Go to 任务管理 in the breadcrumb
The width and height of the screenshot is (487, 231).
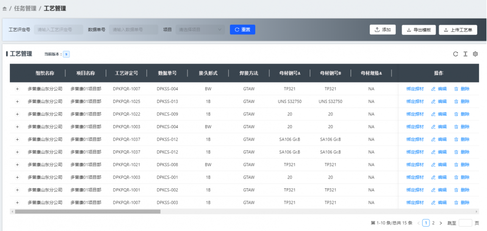(x=25, y=9)
